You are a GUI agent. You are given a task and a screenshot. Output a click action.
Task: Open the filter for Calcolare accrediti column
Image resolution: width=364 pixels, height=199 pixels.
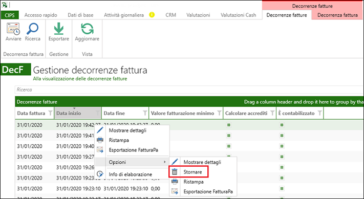pos(272,113)
